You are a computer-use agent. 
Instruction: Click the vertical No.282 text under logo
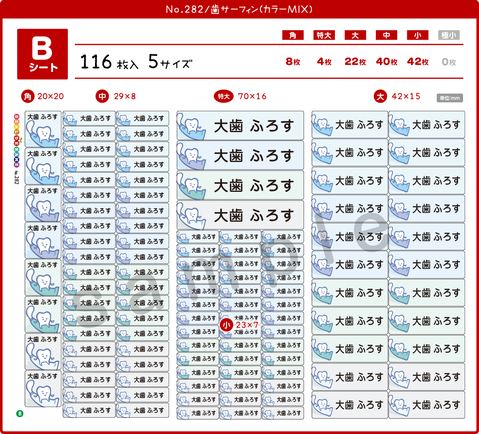16,178
